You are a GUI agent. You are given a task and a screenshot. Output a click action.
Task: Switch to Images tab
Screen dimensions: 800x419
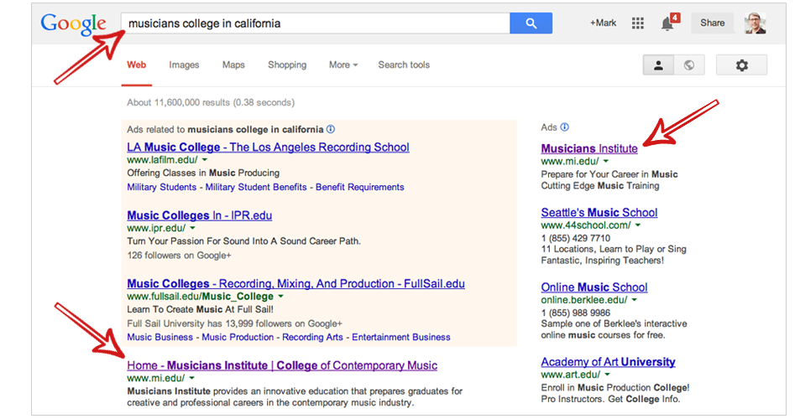(184, 65)
